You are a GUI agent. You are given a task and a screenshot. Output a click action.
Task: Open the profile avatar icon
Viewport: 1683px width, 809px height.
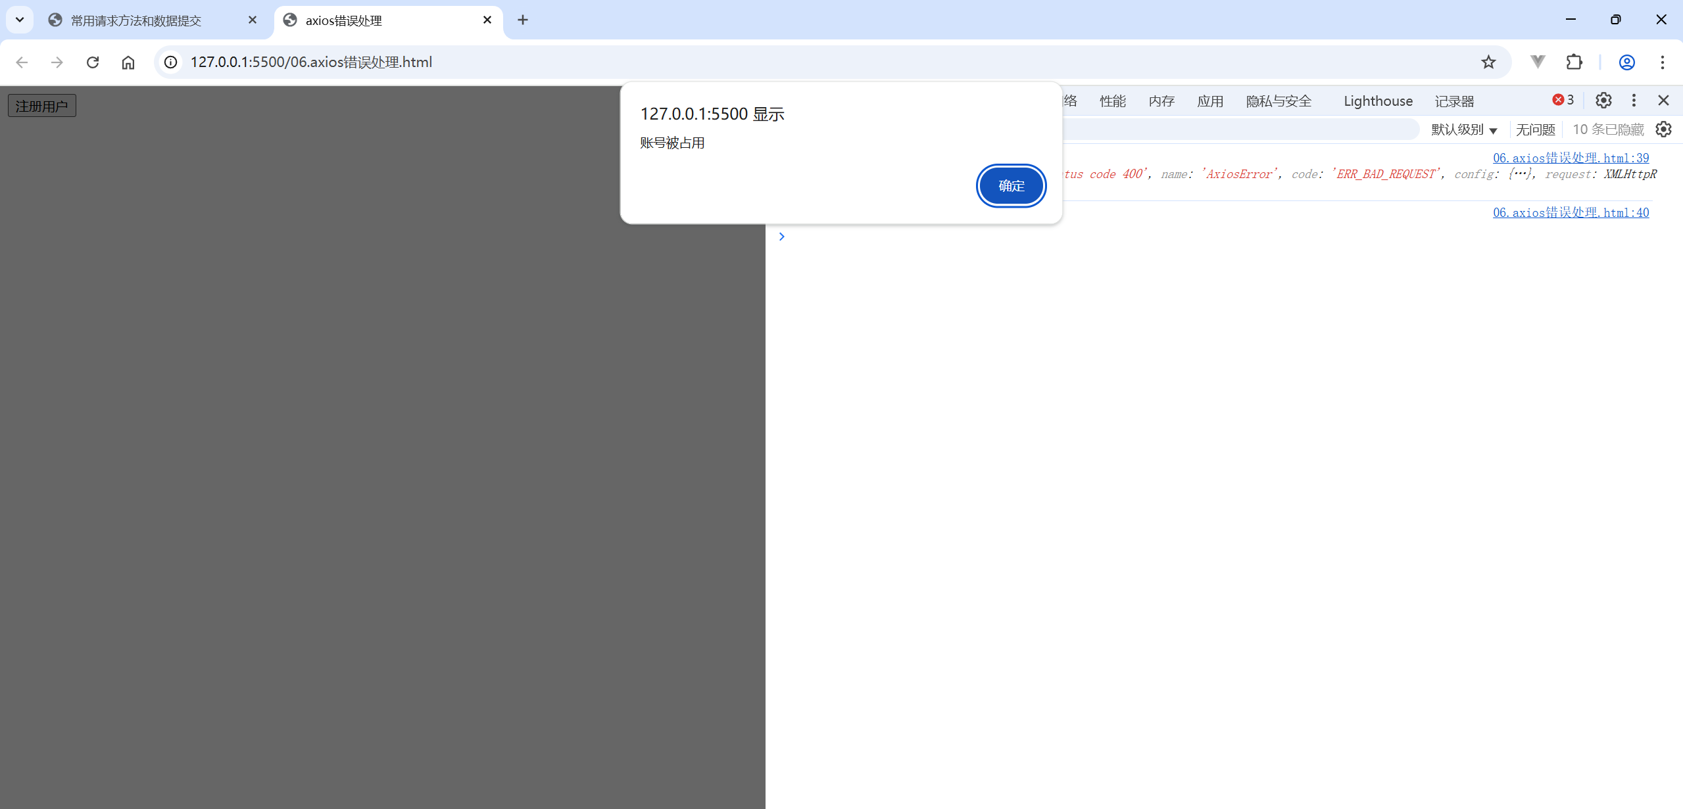(x=1626, y=62)
